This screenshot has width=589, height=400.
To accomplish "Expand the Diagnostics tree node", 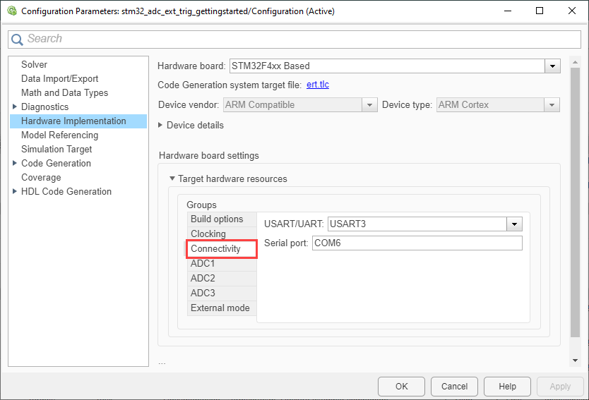I will point(15,107).
